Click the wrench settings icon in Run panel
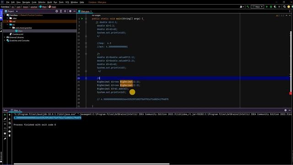 coord(5,119)
